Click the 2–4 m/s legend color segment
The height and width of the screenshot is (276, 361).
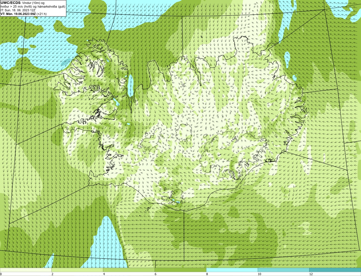coord(77,270)
